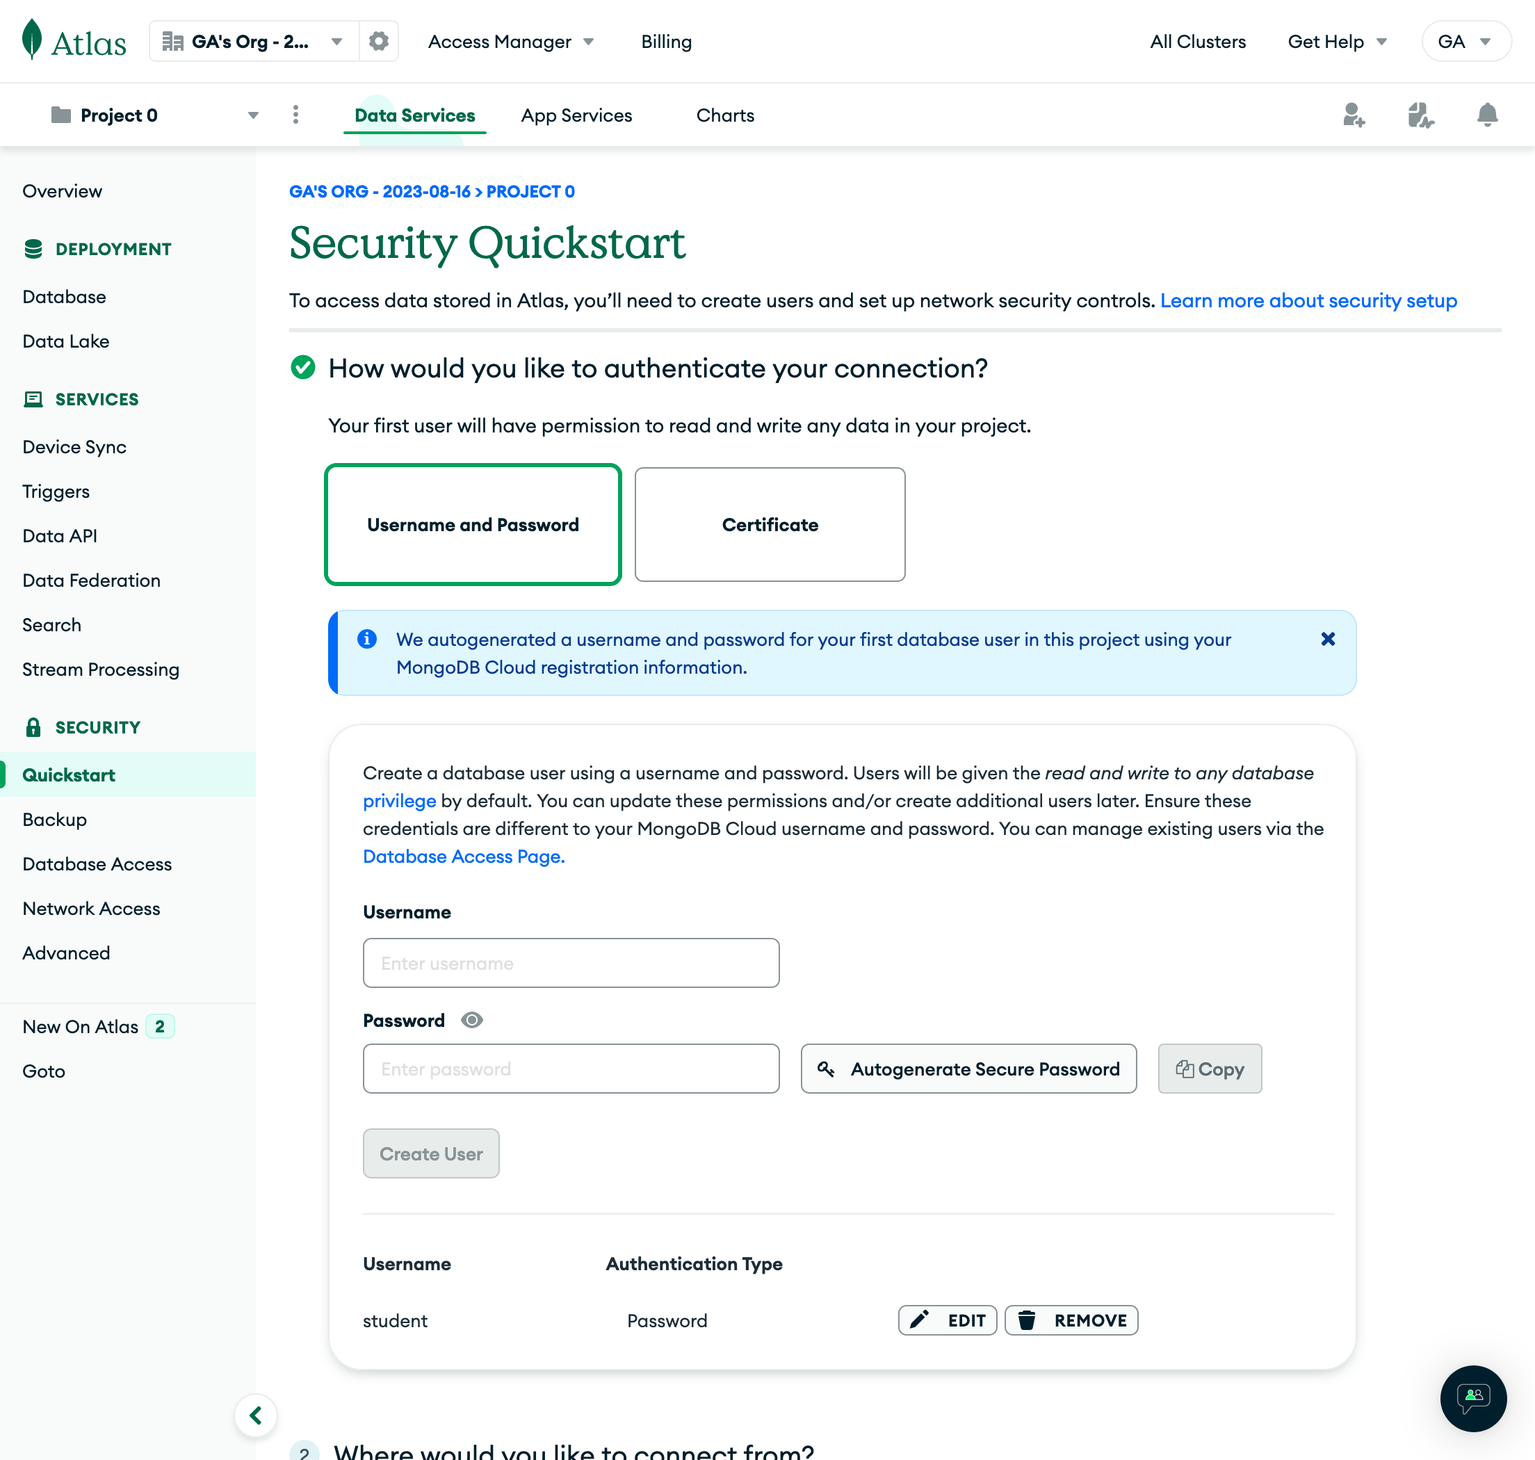Click the invite user to project icon
Screen dimensions: 1535x1460
1353,115
